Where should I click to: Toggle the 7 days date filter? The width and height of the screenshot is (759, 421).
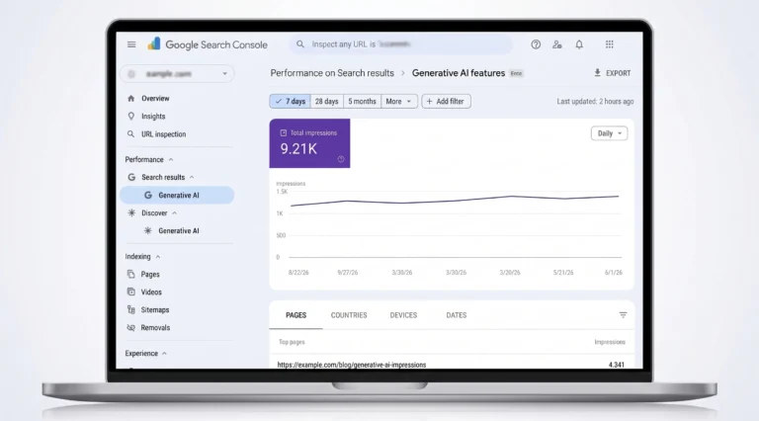290,101
